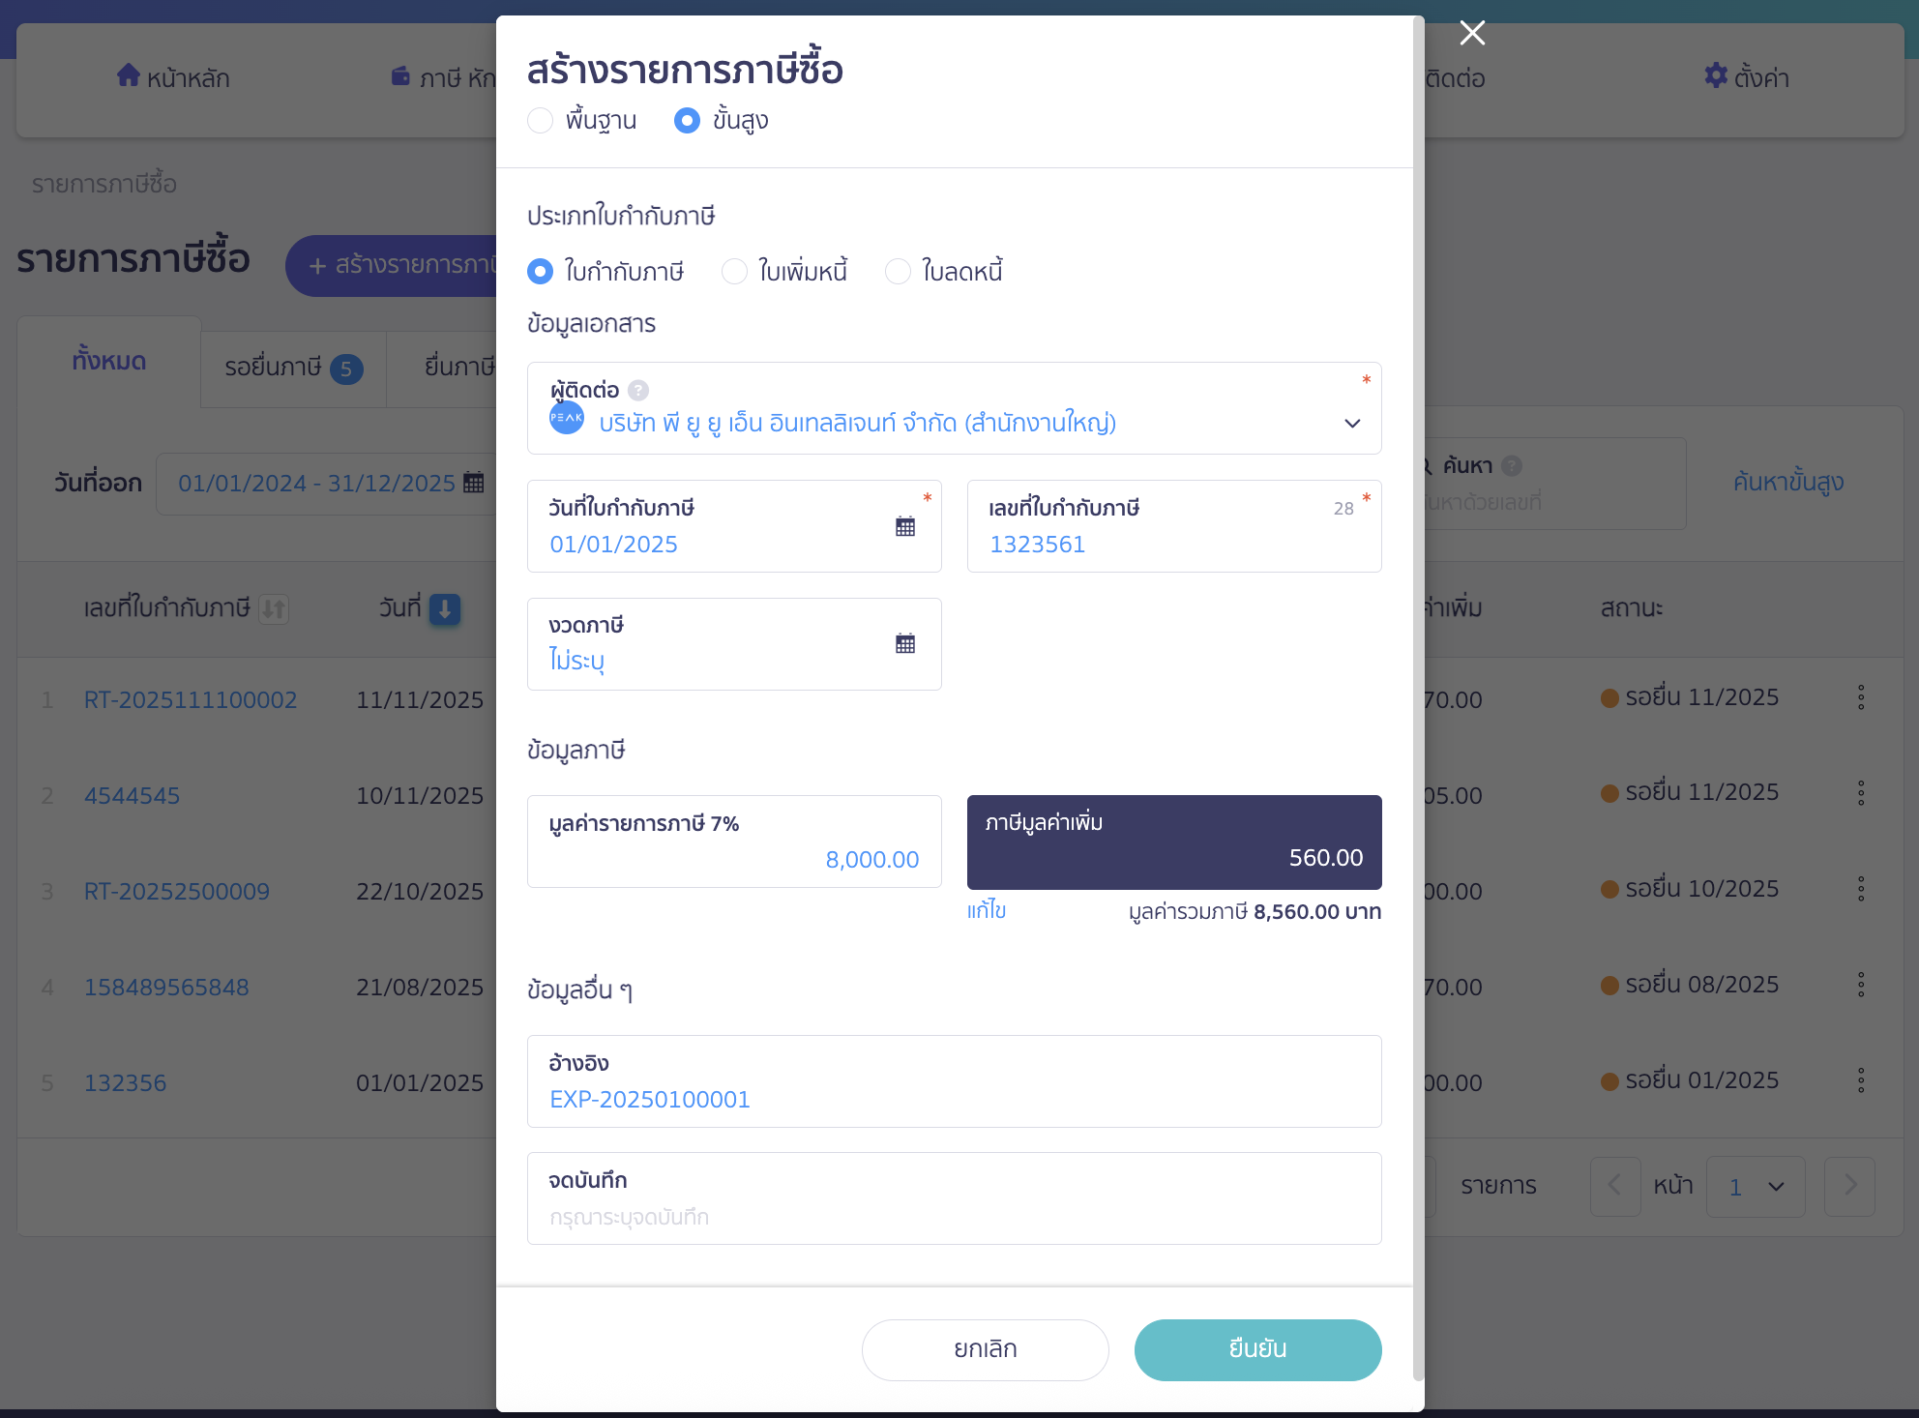Screen dimensions: 1919x1418
Task: Open calendar icon in งวดภาษี field
Action: [x=905, y=643]
